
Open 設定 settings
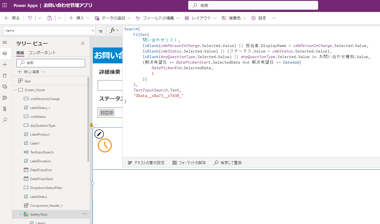[x=259, y=18]
